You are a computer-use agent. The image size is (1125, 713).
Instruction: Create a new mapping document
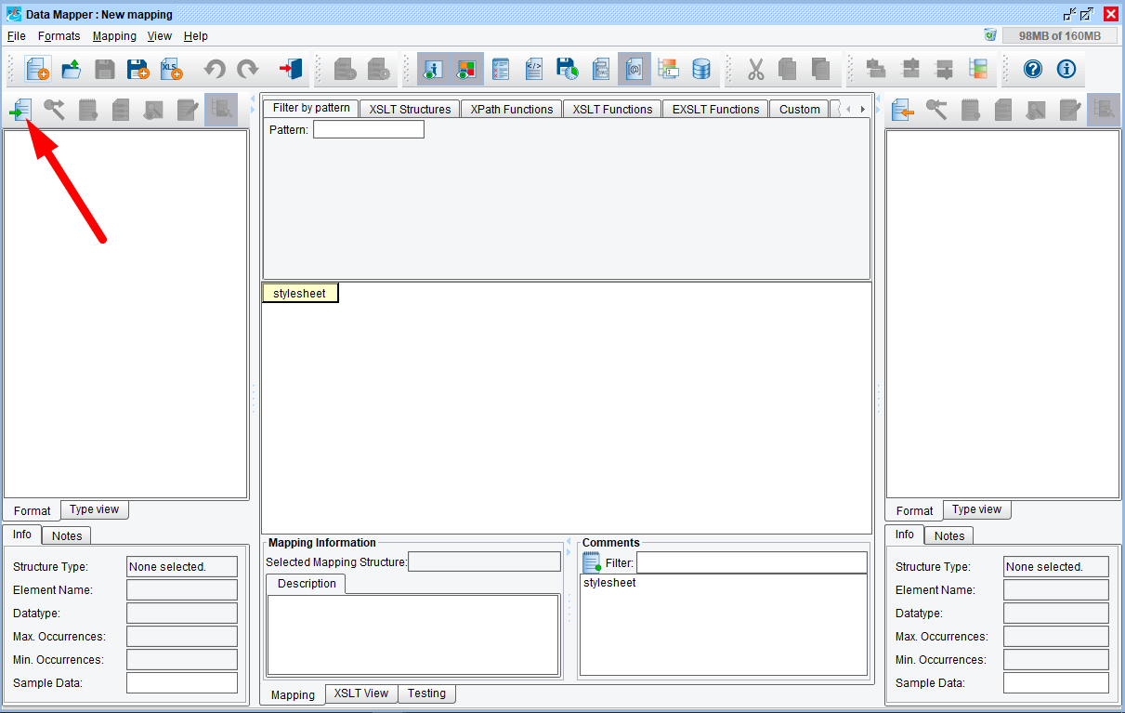[37, 69]
